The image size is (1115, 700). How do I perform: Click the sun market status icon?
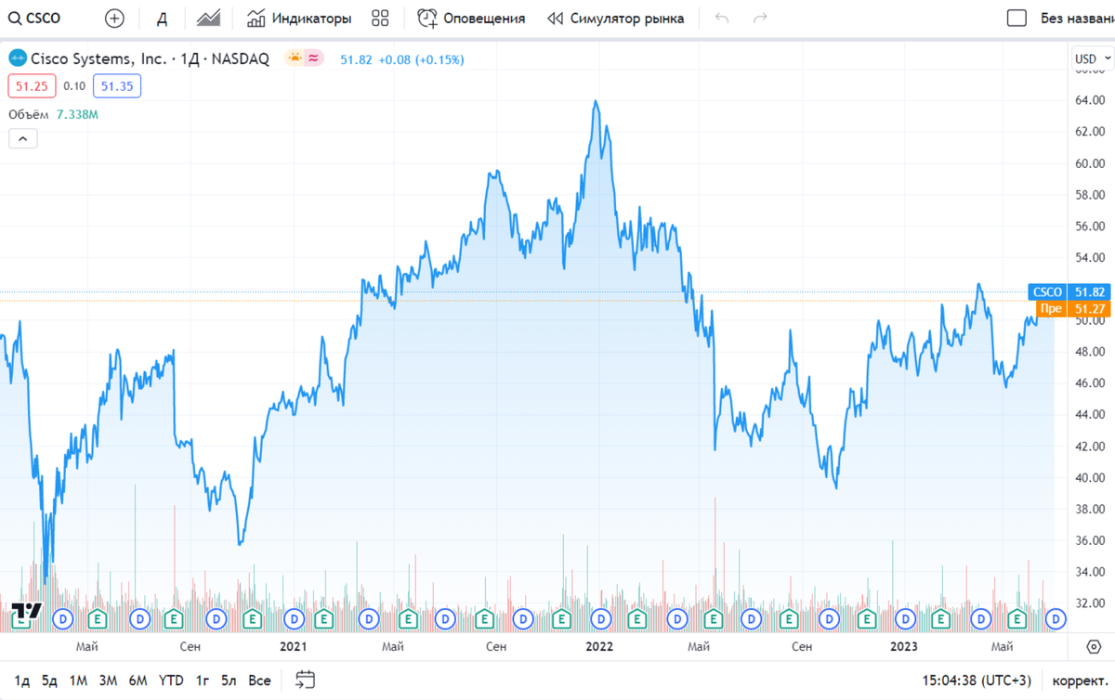[x=295, y=58]
